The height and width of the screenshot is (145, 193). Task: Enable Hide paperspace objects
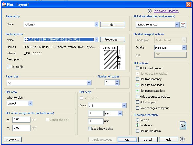(137, 96)
